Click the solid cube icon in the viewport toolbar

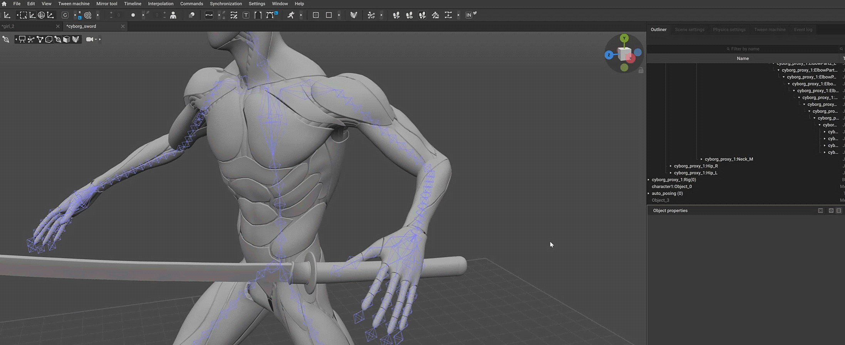tap(67, 39)
